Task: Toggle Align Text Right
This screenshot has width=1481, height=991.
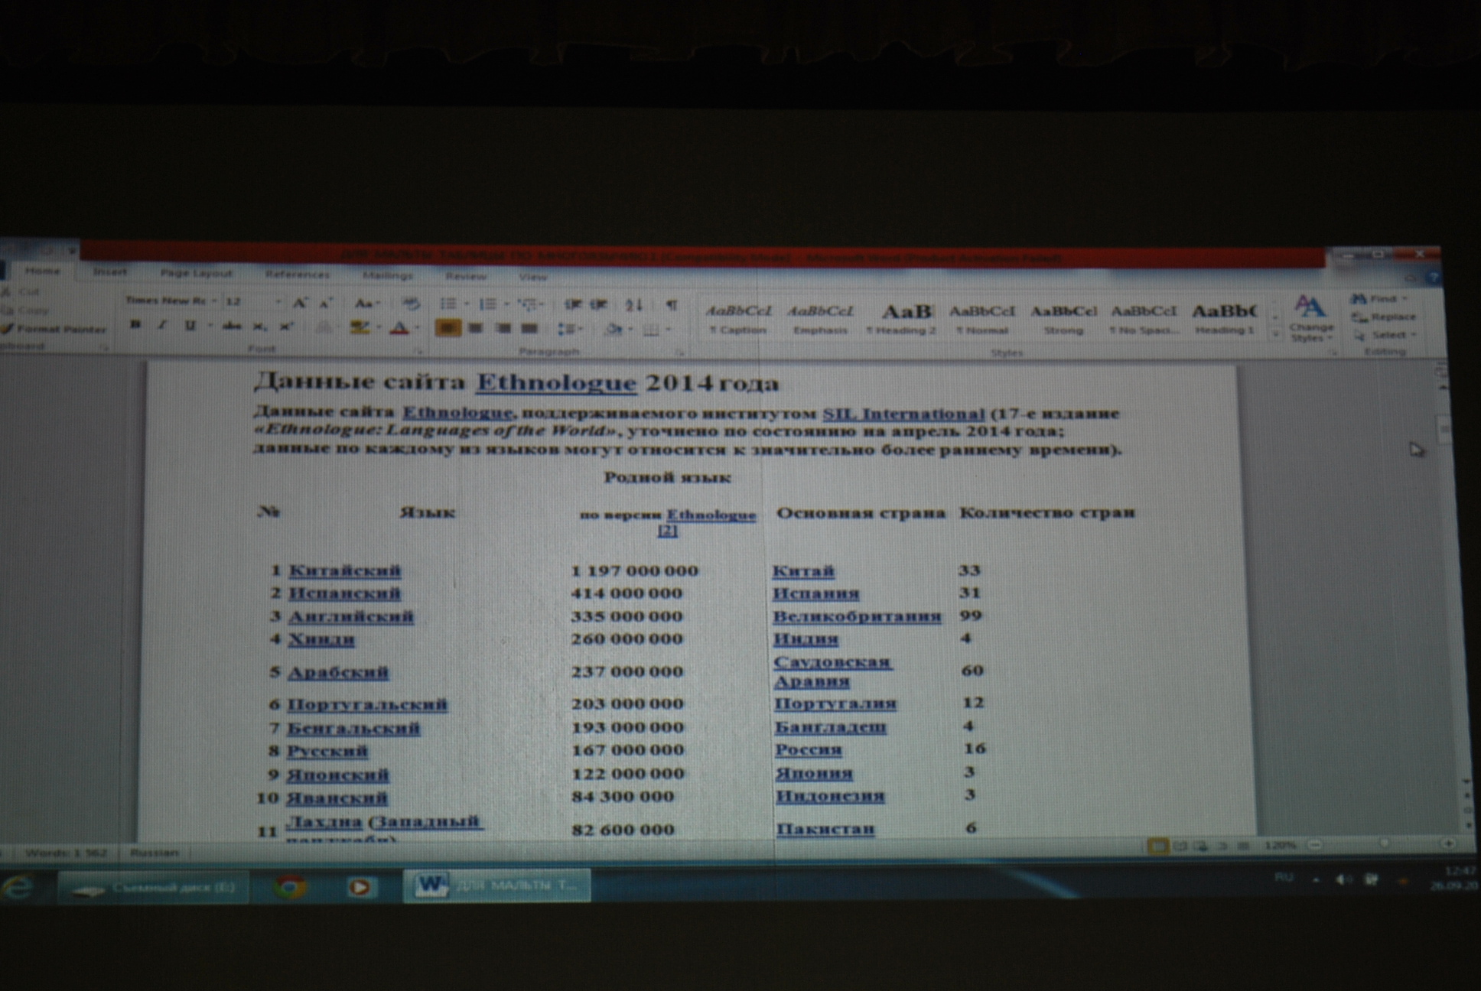Action: click(502, 329)
